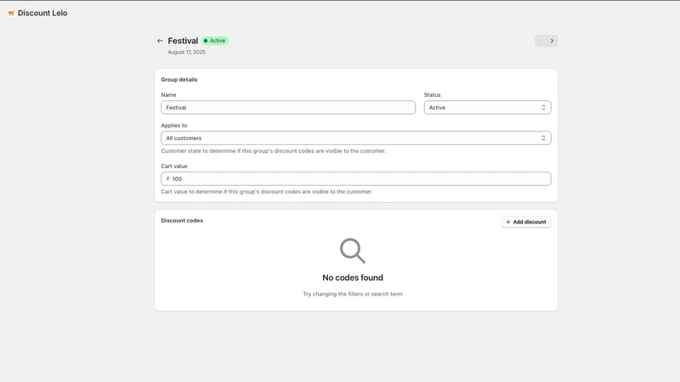Go to previous group with left chevron
The image size is (680, 382).
tap(541, 41)
